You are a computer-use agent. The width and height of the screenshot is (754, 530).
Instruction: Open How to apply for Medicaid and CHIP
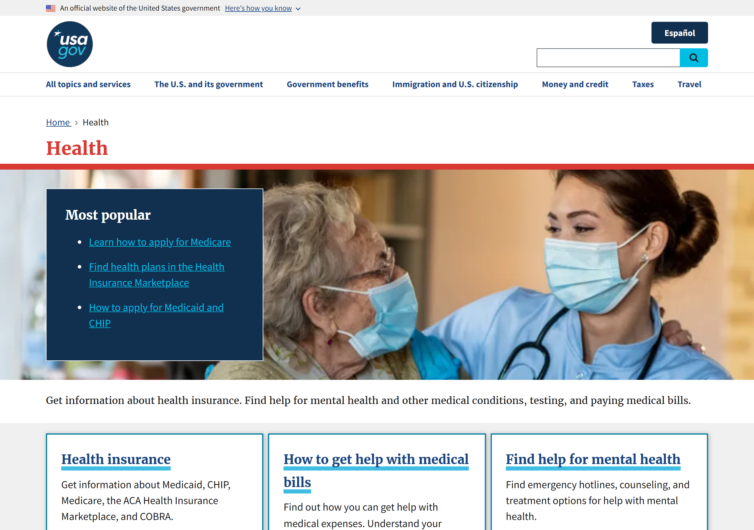tap(156, 315)
